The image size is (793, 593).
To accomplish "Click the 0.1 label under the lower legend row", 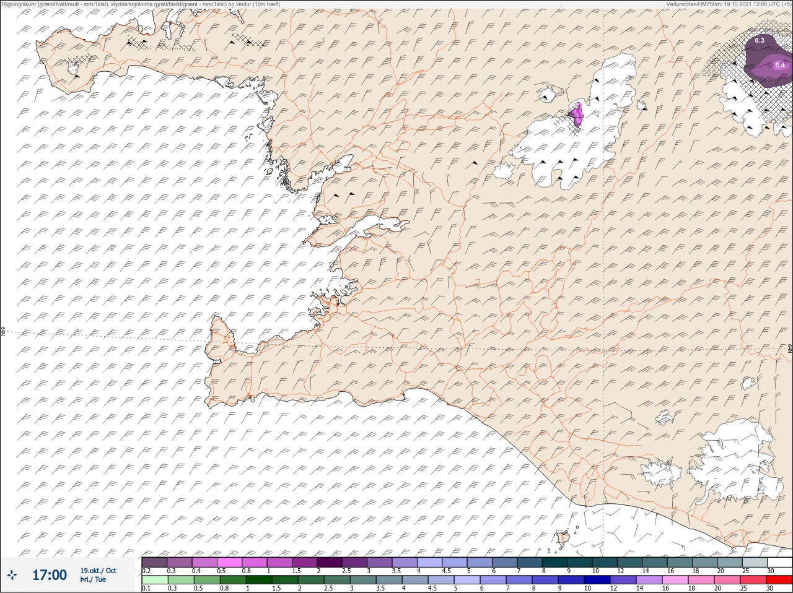I will [146, 589].
